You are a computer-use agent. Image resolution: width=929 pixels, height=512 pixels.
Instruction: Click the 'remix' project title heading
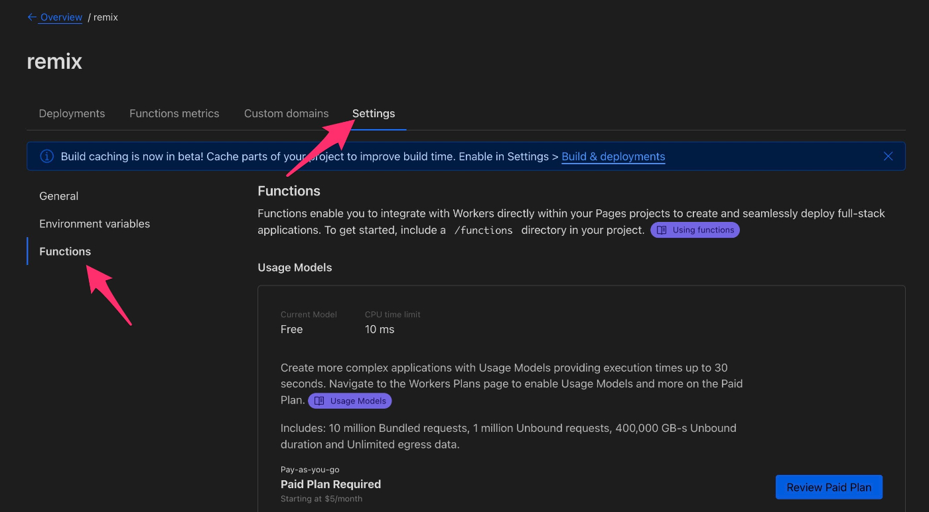pos(54,62)
